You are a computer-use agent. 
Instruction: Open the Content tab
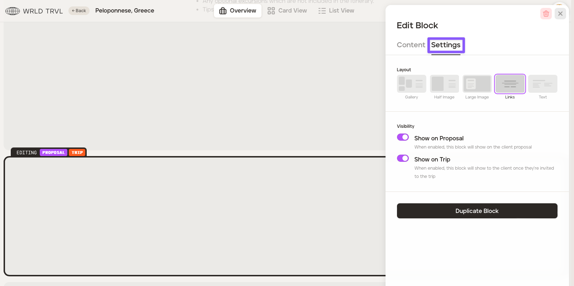pyautogui.click(x=411, y=45)
